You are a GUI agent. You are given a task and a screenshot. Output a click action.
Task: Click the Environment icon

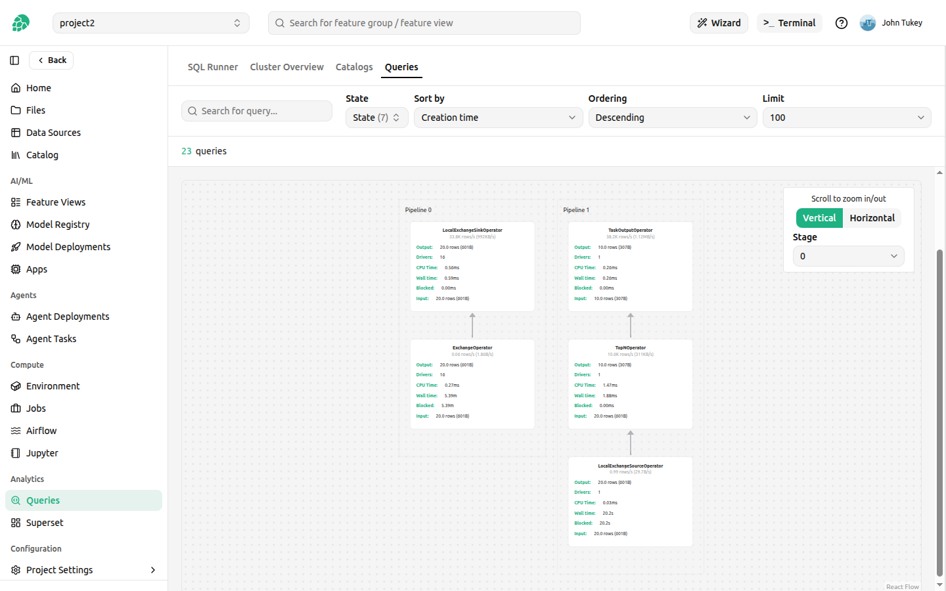coord(16,386)
